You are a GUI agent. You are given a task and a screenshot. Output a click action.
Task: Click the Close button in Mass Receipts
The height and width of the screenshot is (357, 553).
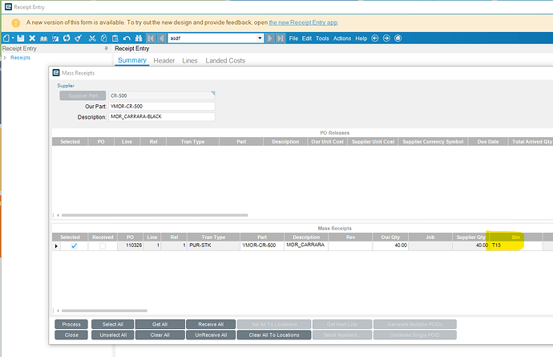click(x=71, y=335)
